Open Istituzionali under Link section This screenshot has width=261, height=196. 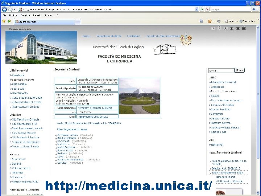tap(217, 145)
